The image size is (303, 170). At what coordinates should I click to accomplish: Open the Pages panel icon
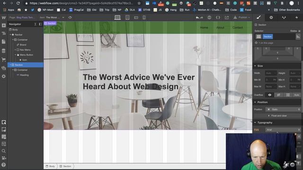(x=4, y=42)
